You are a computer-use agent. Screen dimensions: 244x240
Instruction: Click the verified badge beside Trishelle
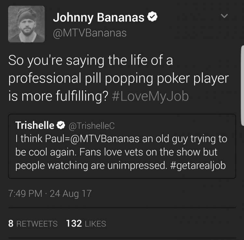[61, 125]
